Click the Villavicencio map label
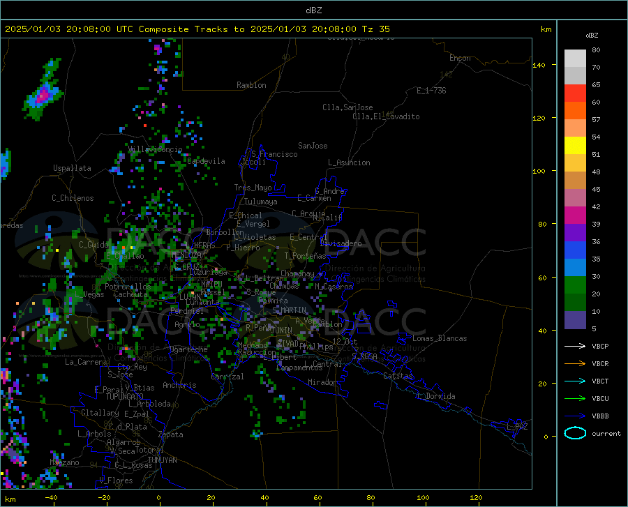This screenshot has height=507, width=628. [156, 149]
